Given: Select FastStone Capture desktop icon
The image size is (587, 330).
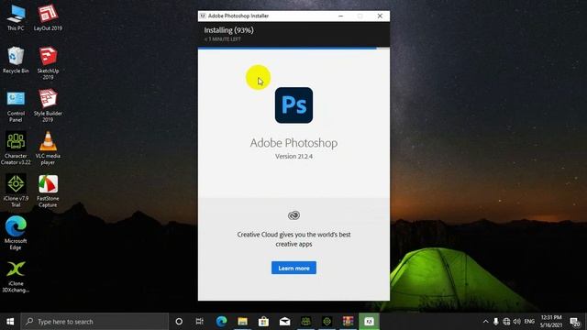Looking at the screenshot, I should coord(48,191).
